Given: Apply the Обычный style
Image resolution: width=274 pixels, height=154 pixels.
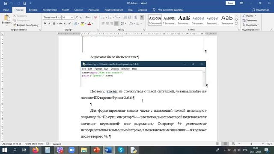Looking at the screenshot, I should coord(155,20).
